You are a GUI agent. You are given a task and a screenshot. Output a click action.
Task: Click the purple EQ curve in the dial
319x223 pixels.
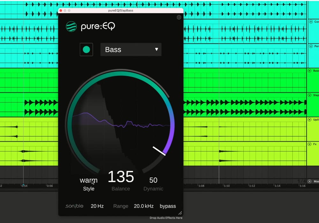tap(122, 121)
